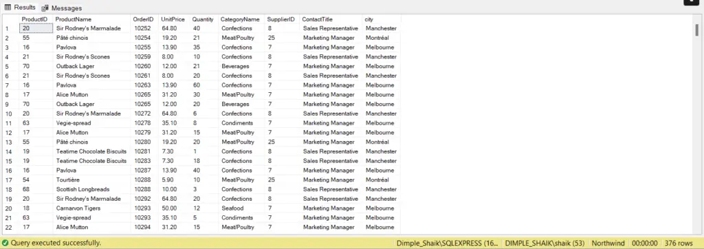Click OrderID cell 10263
704x249 pixels.
144,85
